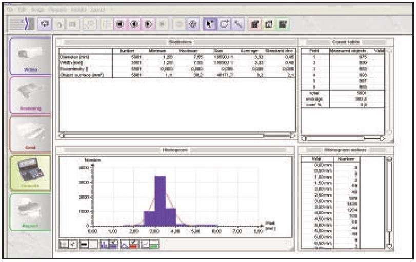This screenshot has width=416, height=262.
Task: Open the Video section in the sidebar
Action: (29, 56)
